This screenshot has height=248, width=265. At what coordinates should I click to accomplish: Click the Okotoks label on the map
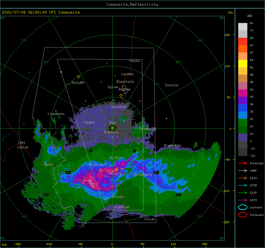point(118,197)
